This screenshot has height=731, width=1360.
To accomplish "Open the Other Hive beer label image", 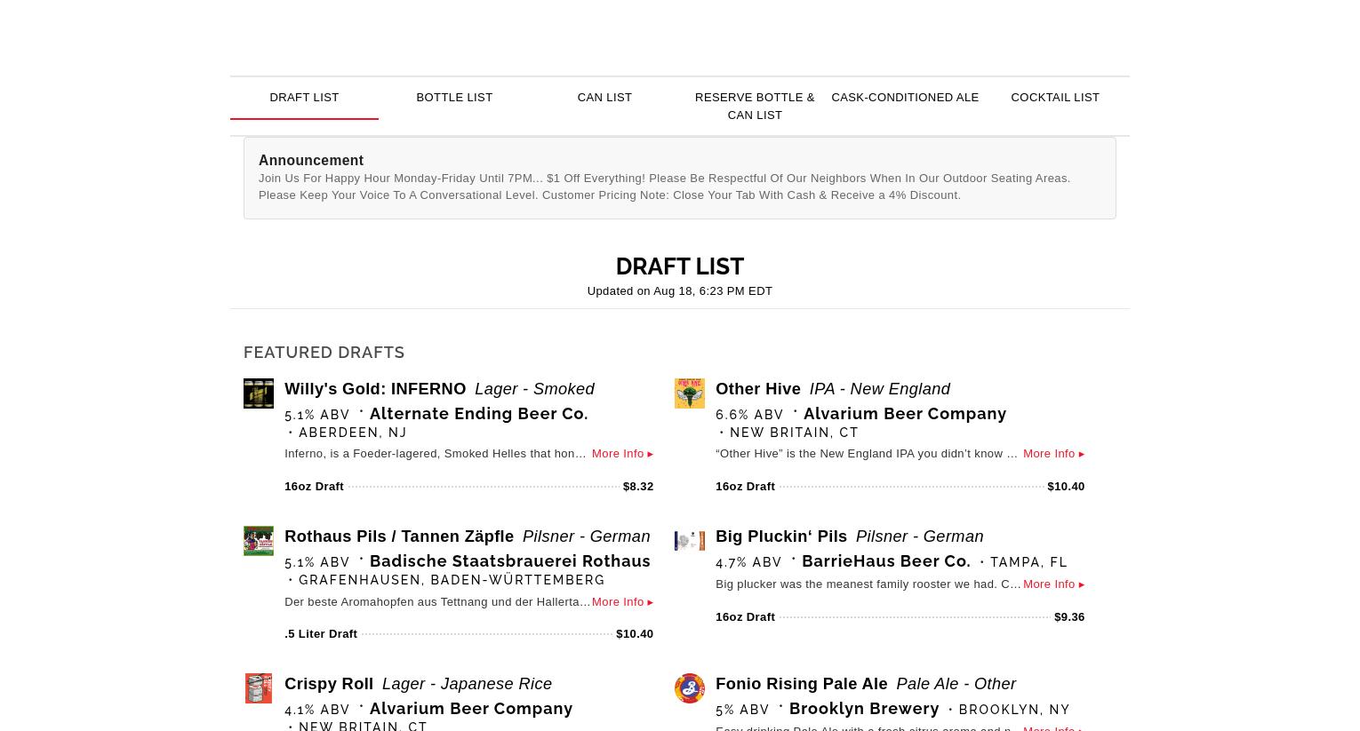I will 690,393.
